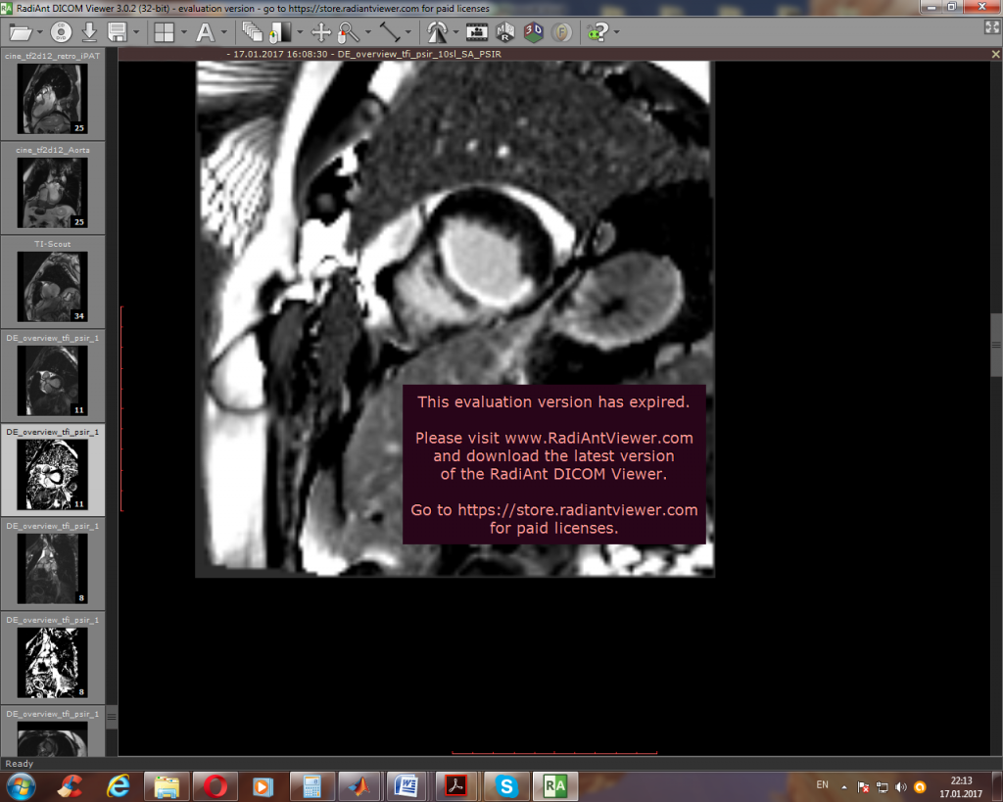The image size is (1003, 802).
Task: Select the browse series stack tool
Action: (252, 32)
